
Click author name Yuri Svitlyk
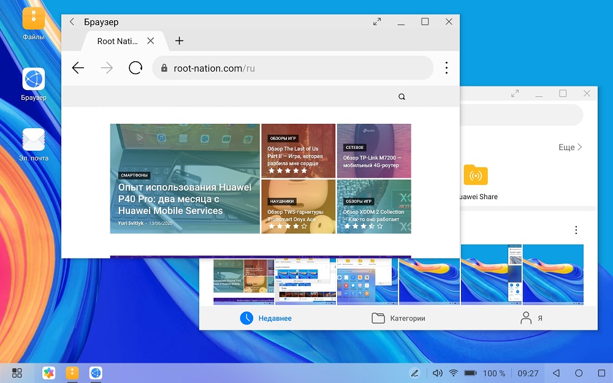131,223
